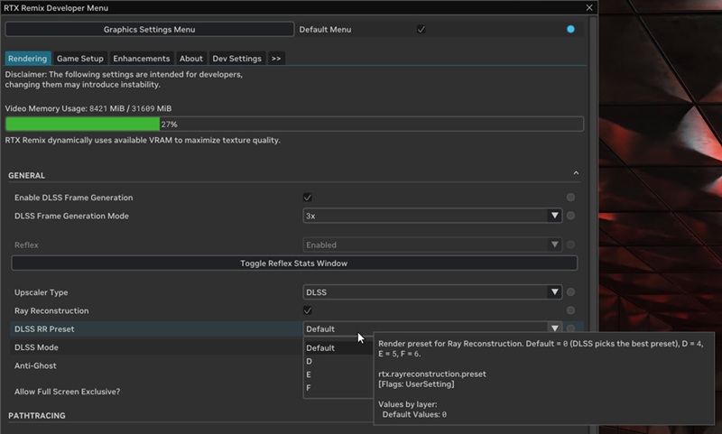Open the DLSS Frame Generation Mode dropdown

(432, 216)
